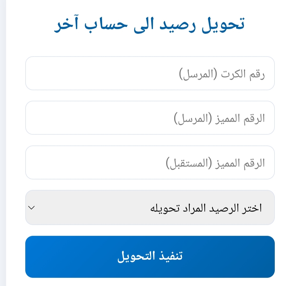
Task: Expand the balance type selector arrow
Action: coord(32,208)
